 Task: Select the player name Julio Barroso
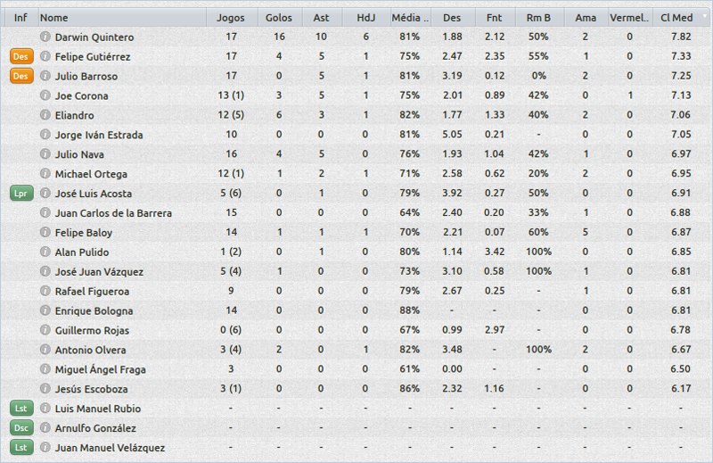pyautogui.click(x=86, y=77)
